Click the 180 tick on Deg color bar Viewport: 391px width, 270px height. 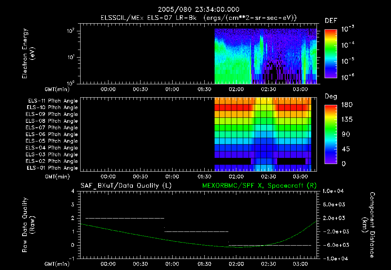tap(347, 105)
